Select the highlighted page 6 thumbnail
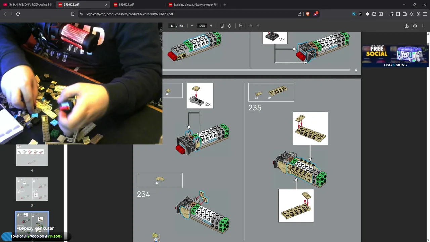The image size is (430, 242). click(32, 224)
